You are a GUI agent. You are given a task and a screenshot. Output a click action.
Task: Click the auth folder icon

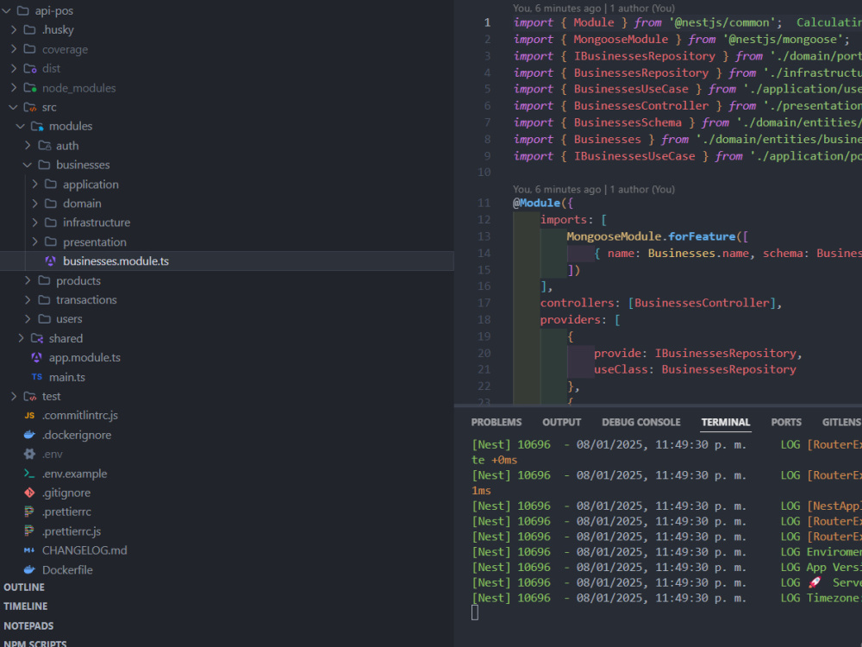tap(44, 145)
